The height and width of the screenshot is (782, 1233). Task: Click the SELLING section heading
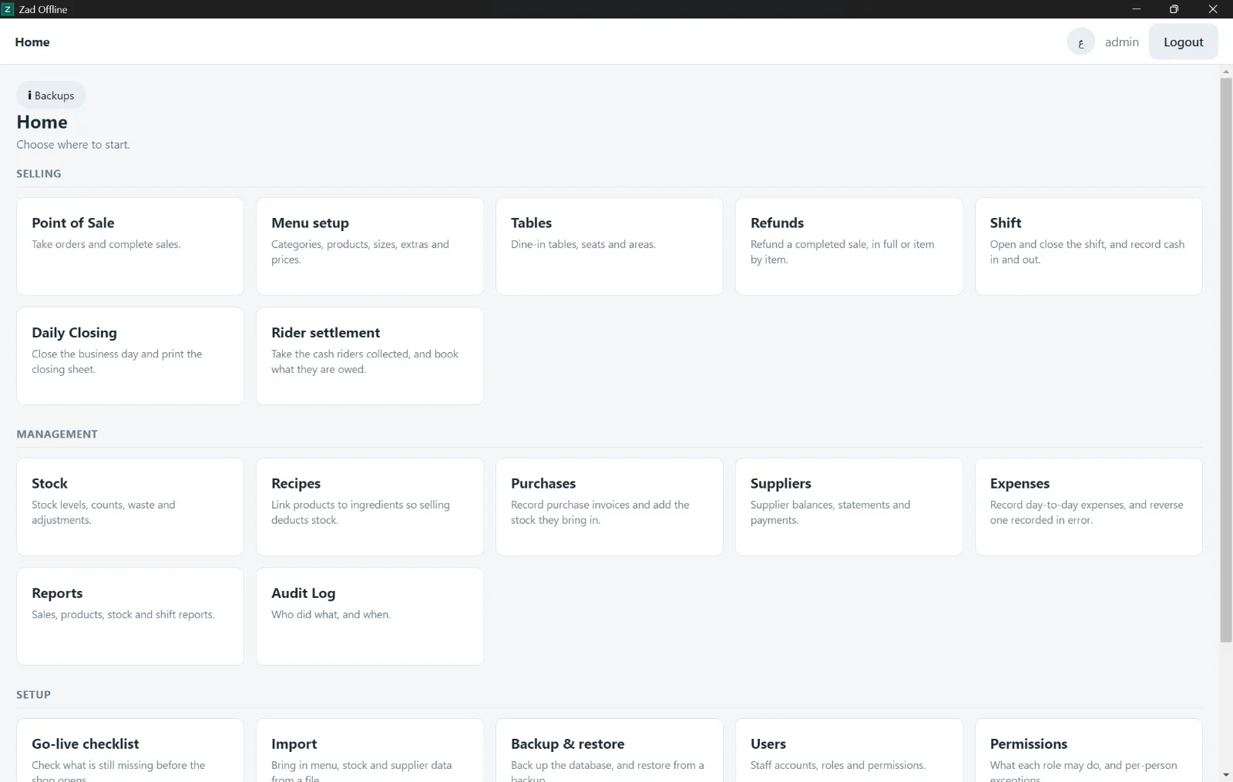pyautogui.click(x=39, y=173)
